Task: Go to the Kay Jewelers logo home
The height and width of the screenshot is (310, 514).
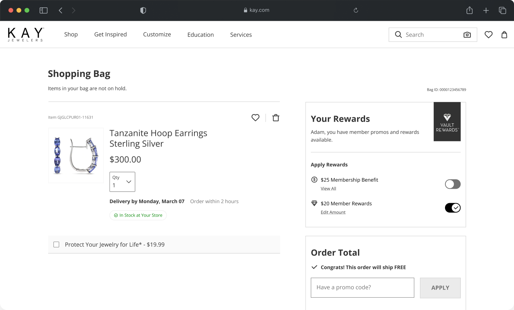Action: pyautogui.click(x=26, y=34)
